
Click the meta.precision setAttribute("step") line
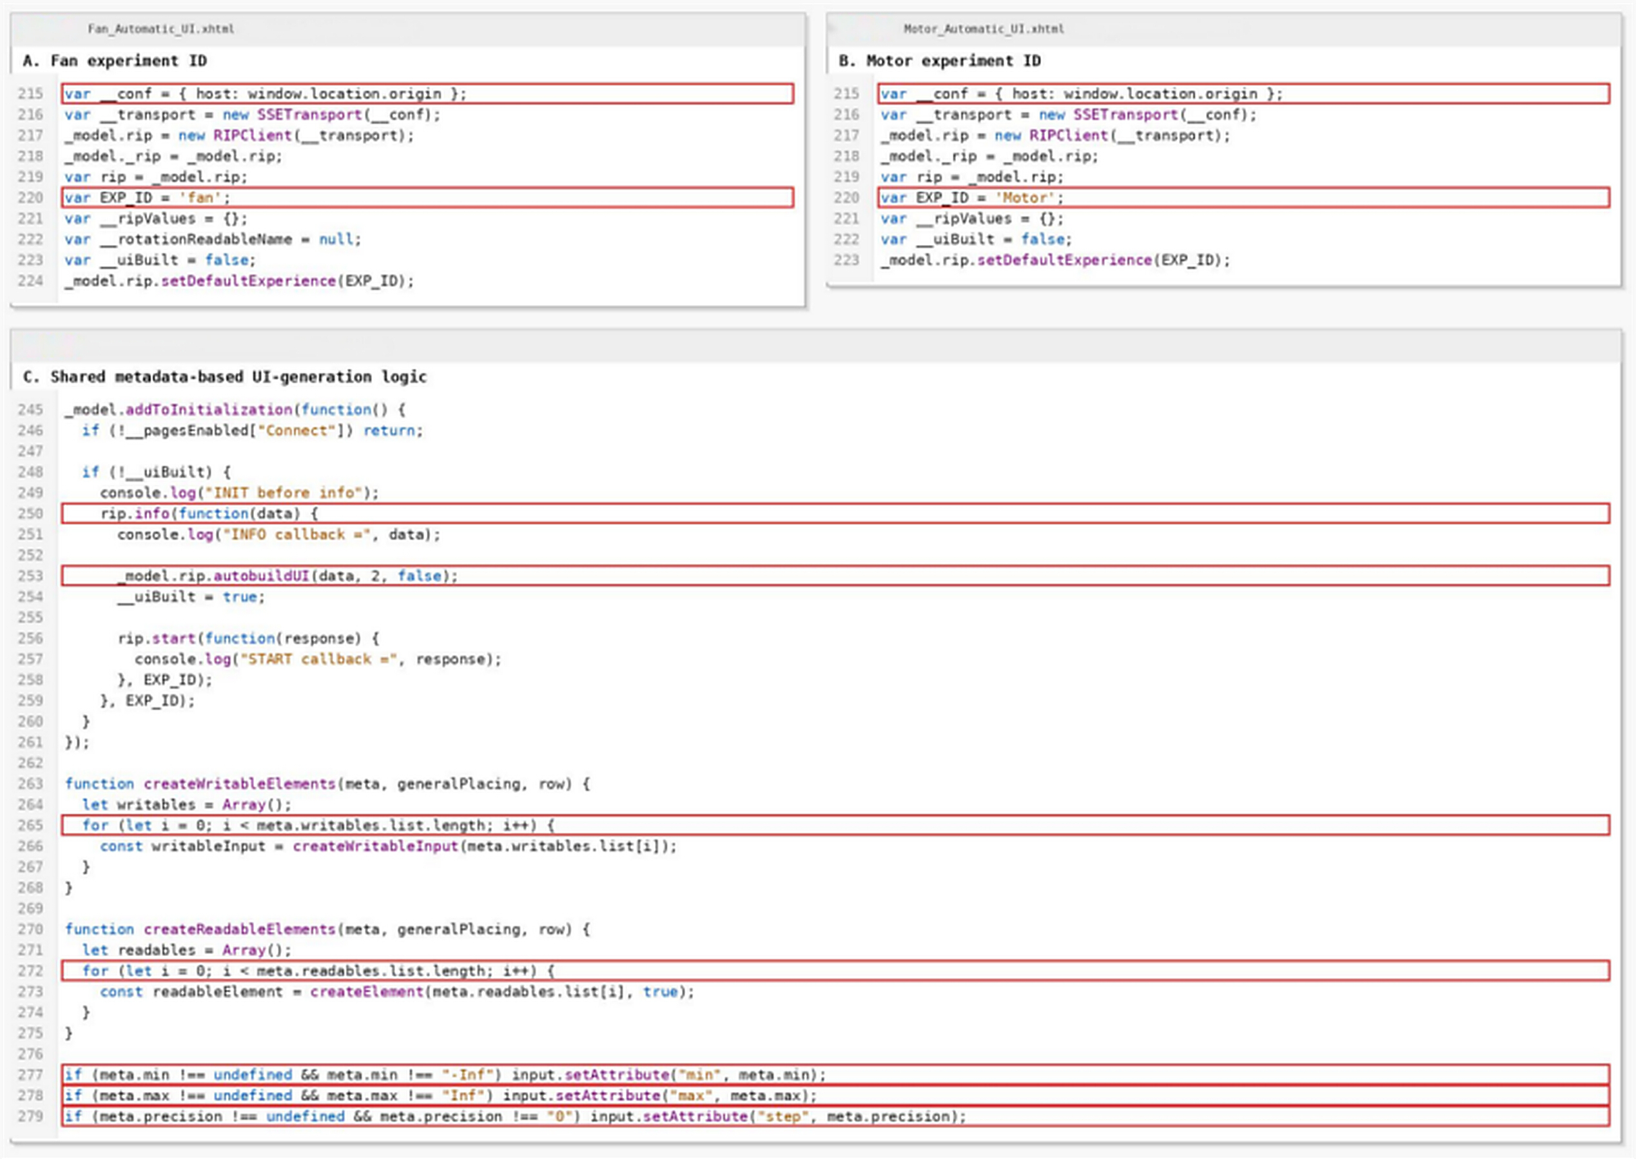coord(835,1116)
